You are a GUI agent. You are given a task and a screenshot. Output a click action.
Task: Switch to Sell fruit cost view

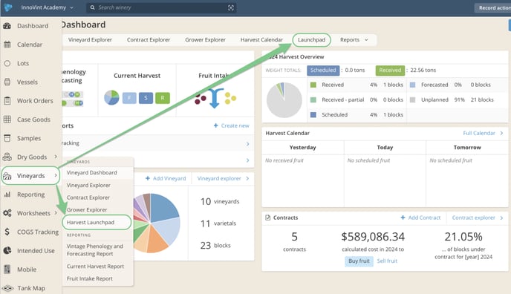[387, 261]
